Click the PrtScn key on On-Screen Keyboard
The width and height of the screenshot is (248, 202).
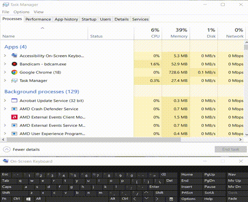point(187,193)
